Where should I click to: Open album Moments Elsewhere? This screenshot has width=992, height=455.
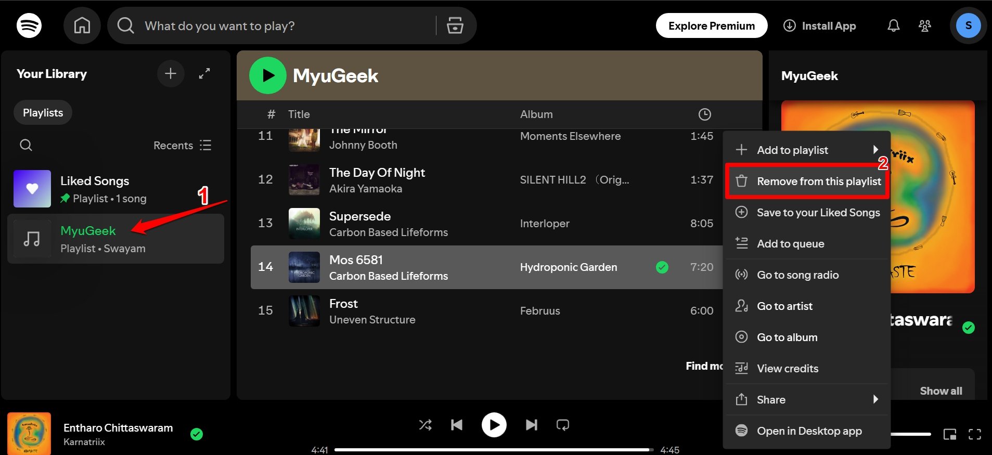click(x=570, y=136)
